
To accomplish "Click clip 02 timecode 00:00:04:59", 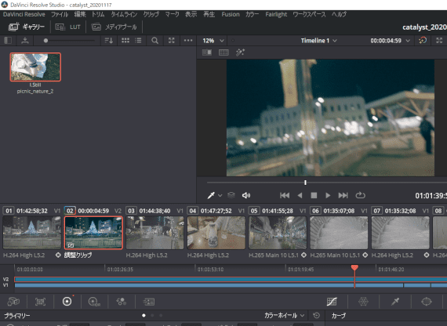I will (93, 211).
